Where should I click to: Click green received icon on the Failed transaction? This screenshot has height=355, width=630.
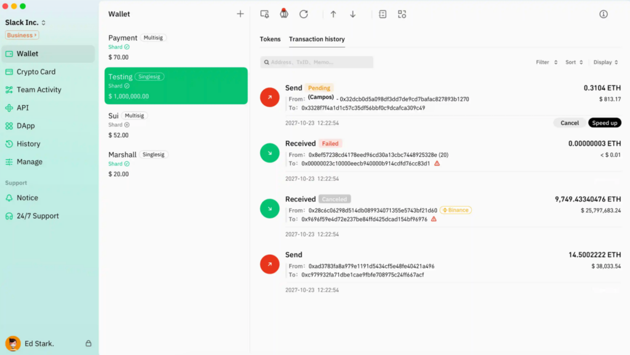(269, 153)
